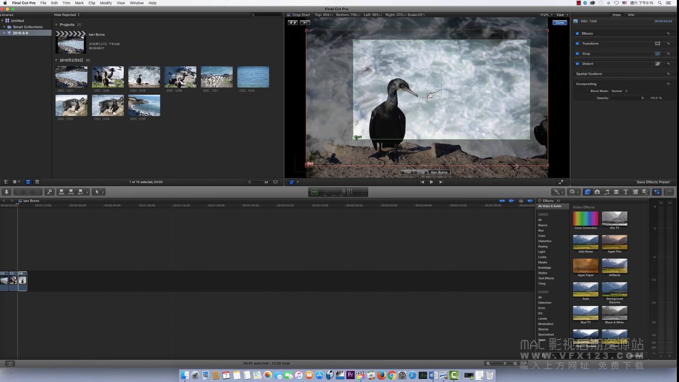Open the viewer crop tool dropdown arrow
This screenshot has height=382, width=679.
tap(298, 182)
